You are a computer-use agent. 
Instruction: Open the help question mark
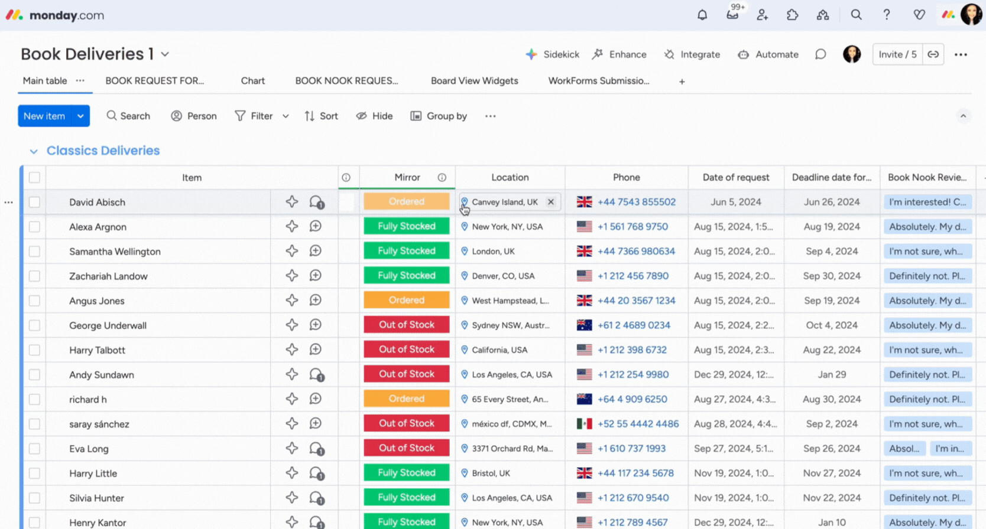887,15
